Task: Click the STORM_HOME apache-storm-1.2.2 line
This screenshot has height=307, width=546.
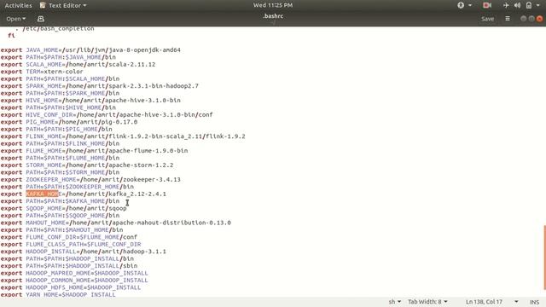Action: click(87, 165)
